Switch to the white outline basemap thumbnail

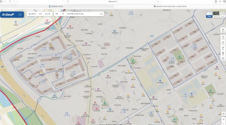coord(222,15)
